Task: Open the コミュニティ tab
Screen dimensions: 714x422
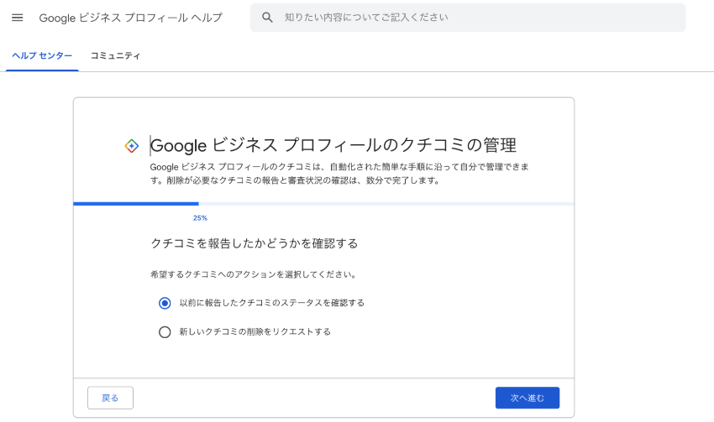Action: (115, 56)
